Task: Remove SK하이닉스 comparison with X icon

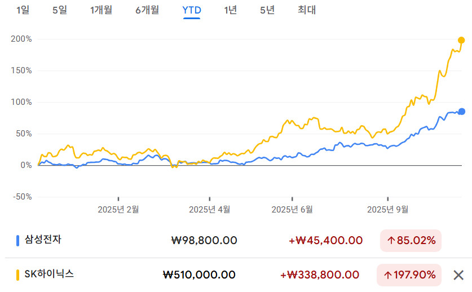Action: click(x=458, y=275)
